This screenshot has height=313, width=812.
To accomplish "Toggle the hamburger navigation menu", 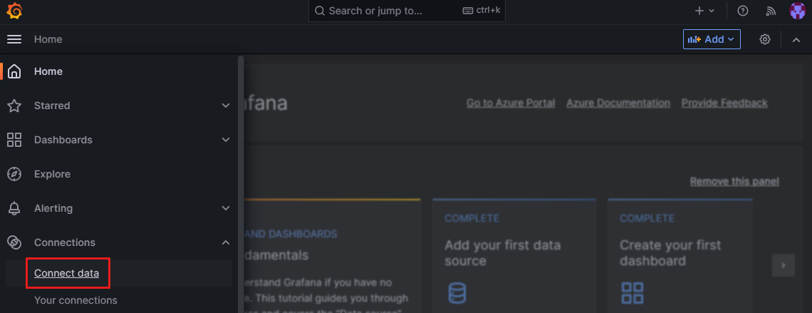I will (x=14, y=39).
